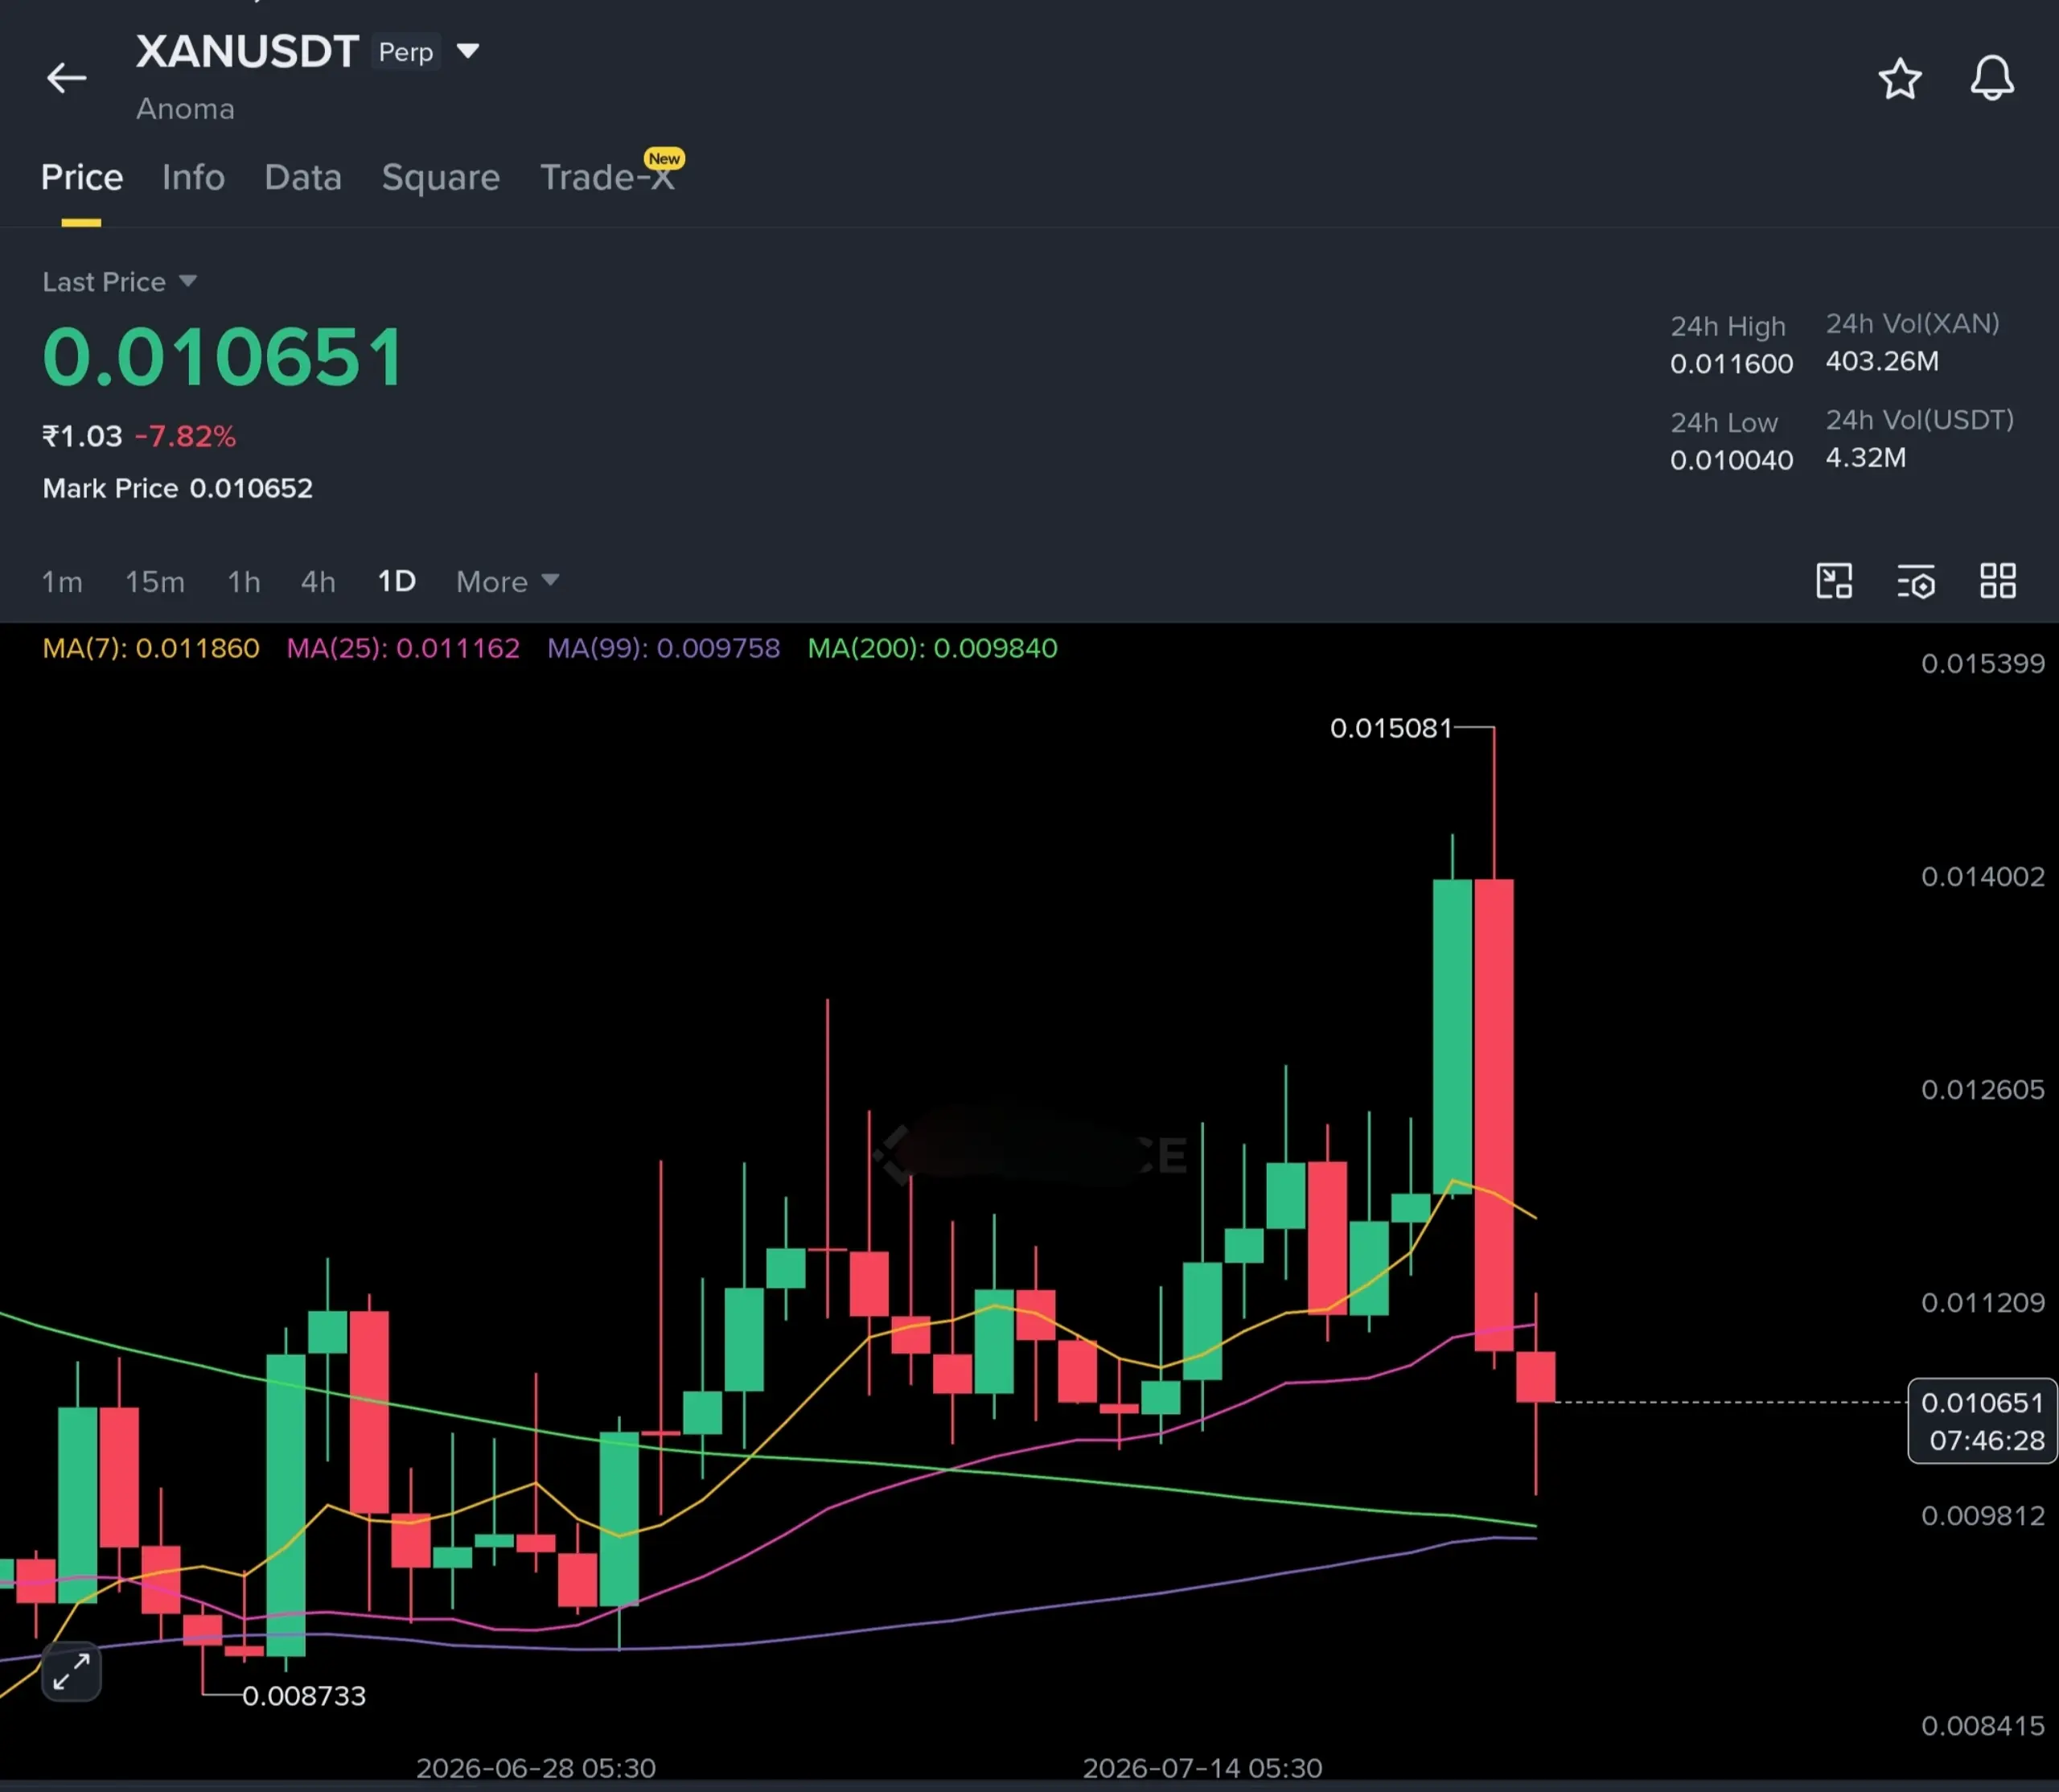Click the 0.015081 high price marker
2059x1792 pixels.
coord(1391,728)
